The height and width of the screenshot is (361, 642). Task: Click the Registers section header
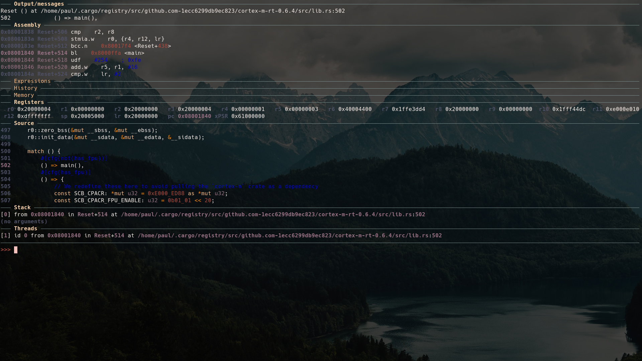click(29, 102)
